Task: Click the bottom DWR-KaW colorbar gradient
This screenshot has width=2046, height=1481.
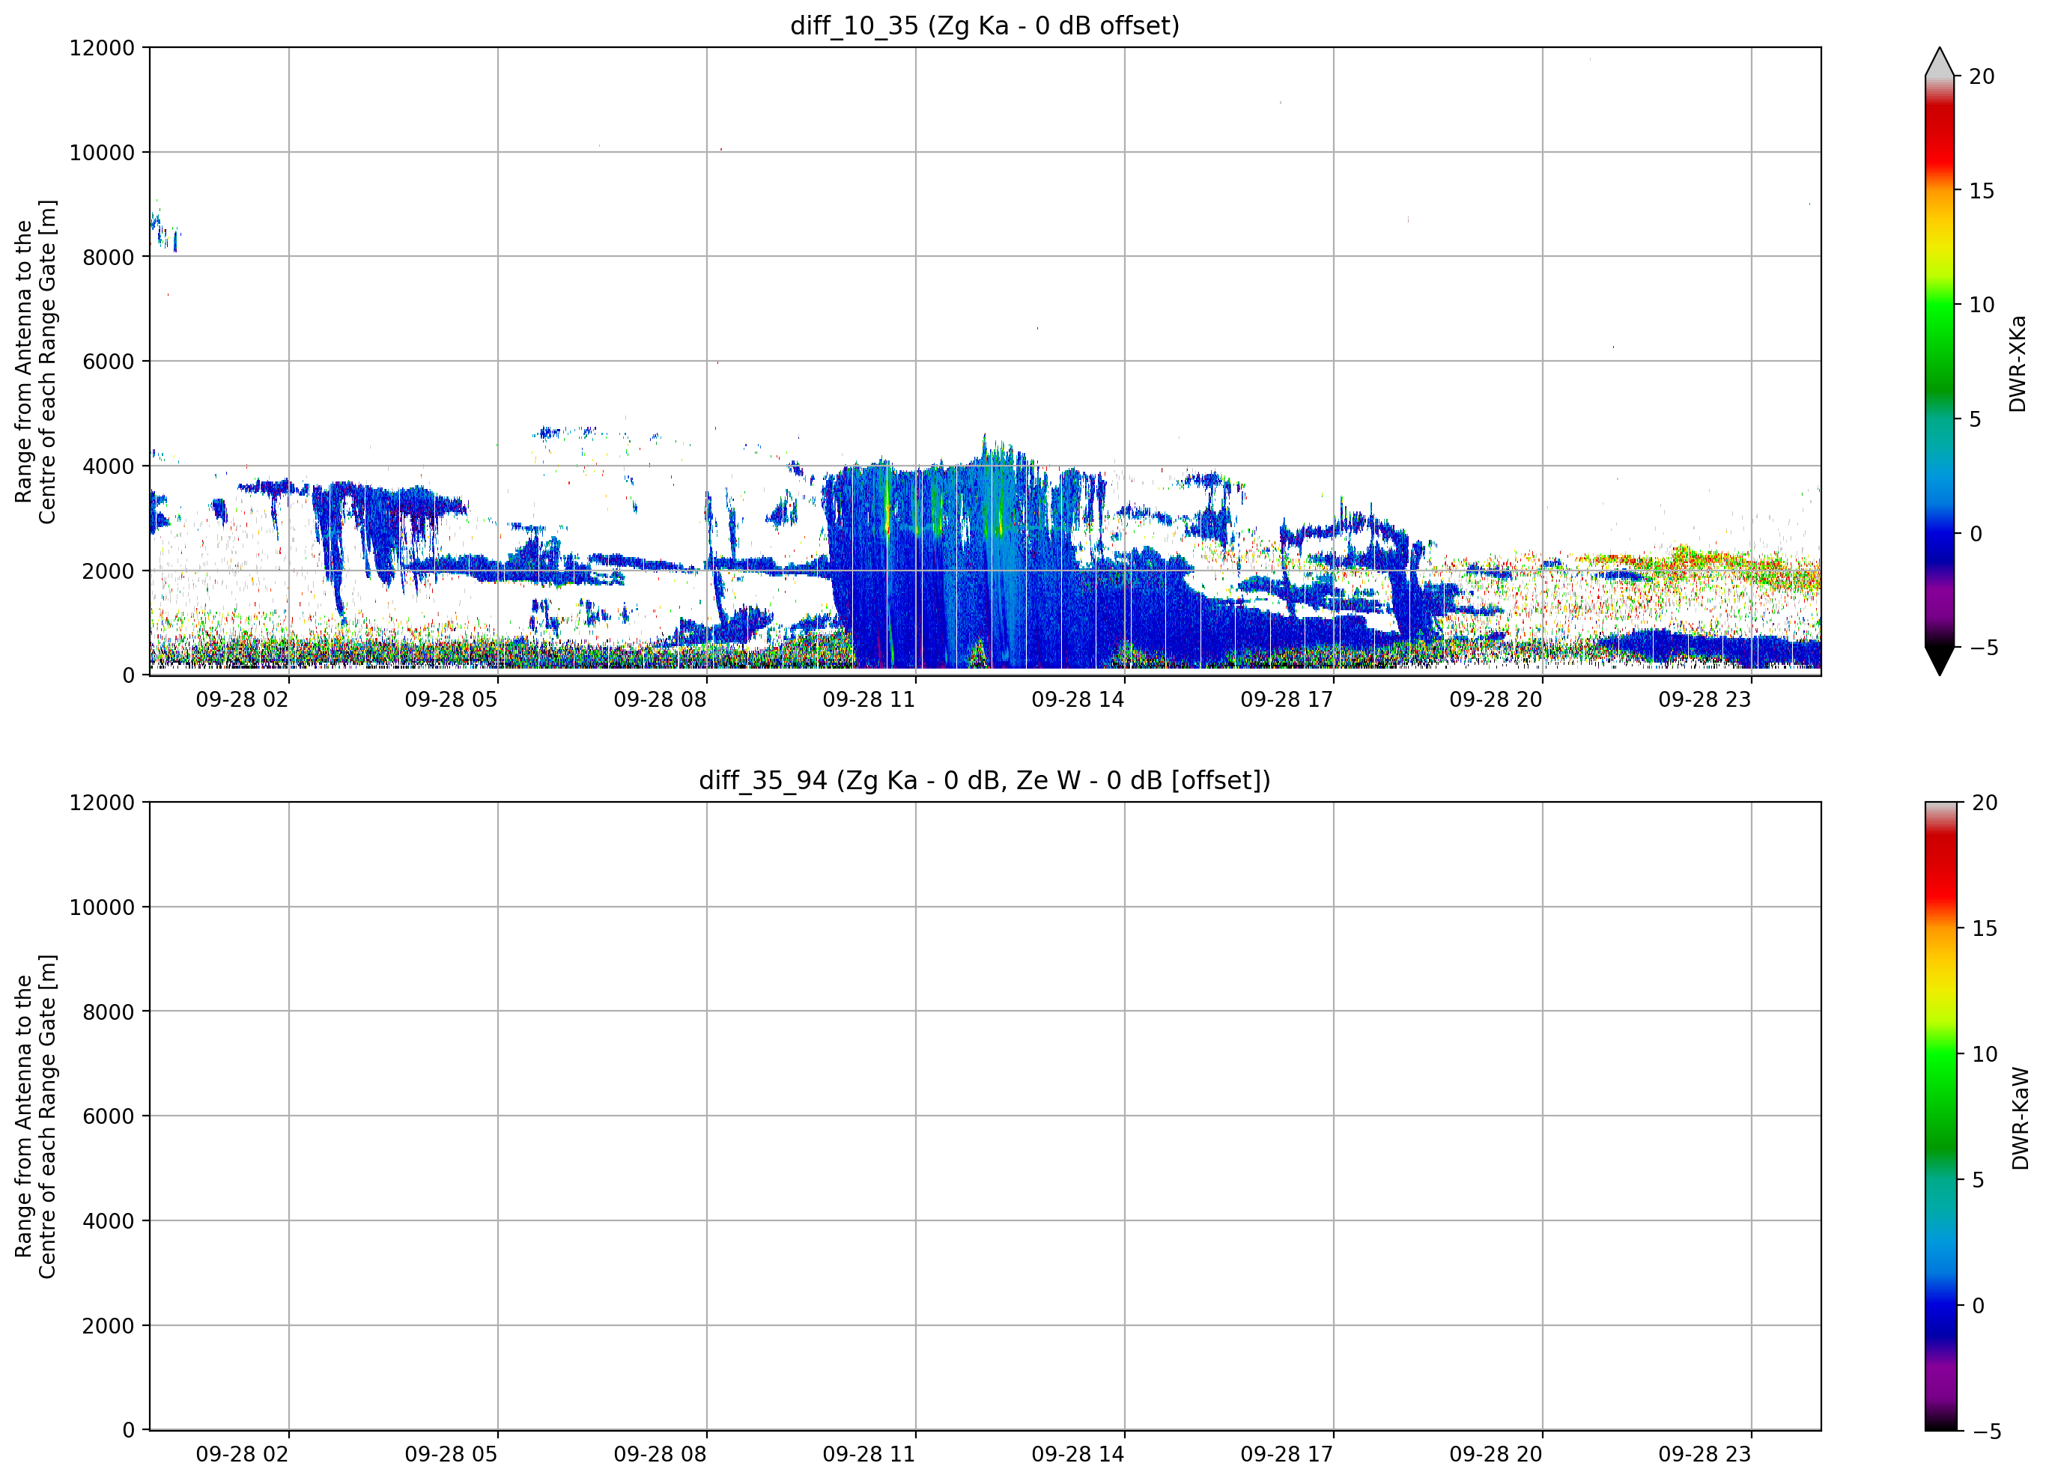Action: coord(1941,1116)
